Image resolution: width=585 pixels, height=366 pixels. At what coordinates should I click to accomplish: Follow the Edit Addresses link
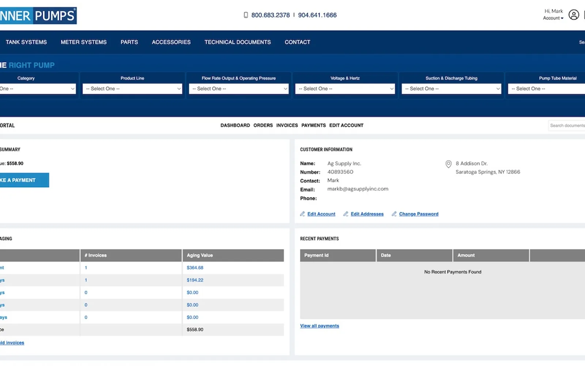[x=367, y=214]
